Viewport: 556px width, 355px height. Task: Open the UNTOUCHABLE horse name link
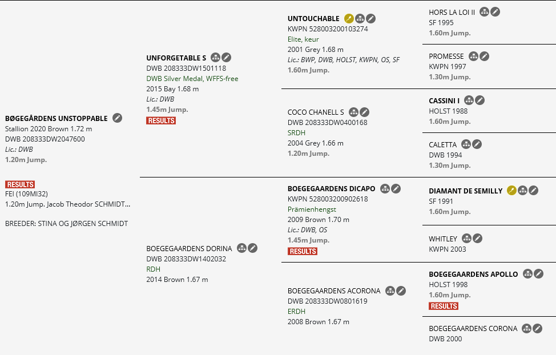[313, 19]
